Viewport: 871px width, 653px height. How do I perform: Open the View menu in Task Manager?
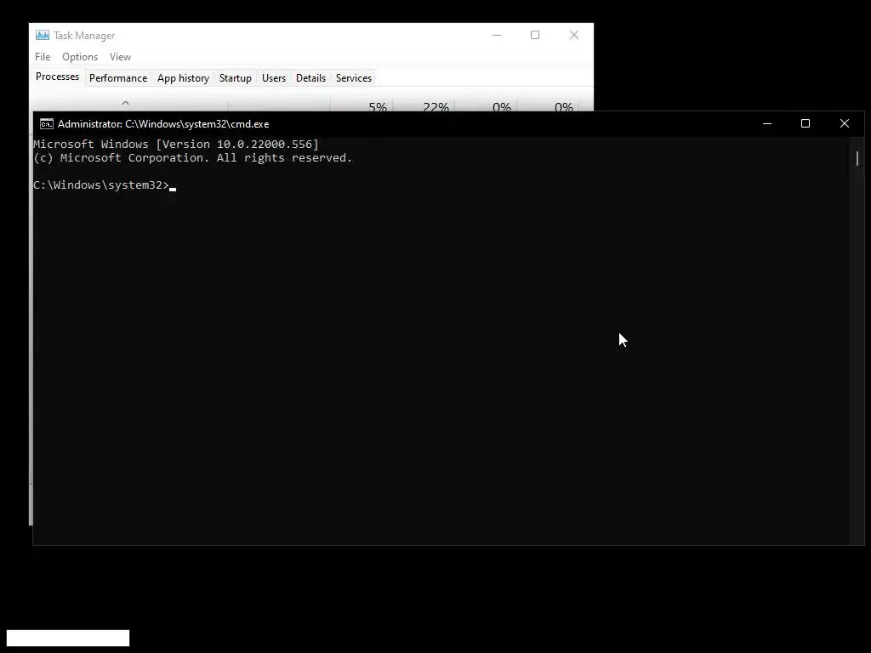click(x=120, y=57)
